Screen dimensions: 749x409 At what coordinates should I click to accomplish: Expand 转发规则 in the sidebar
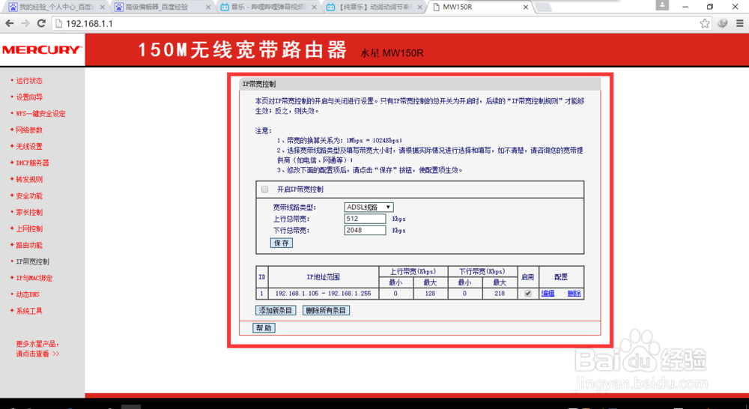(29, 180)
